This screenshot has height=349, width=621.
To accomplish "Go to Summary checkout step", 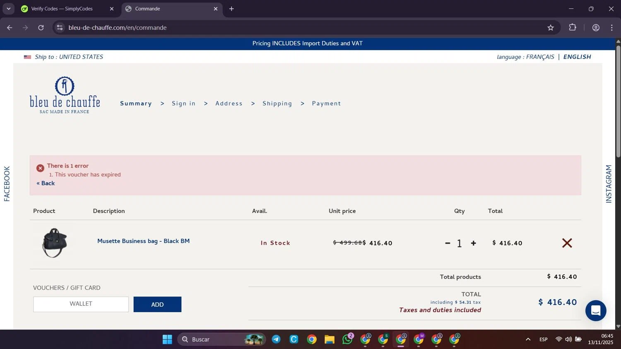I will point(136,103).
